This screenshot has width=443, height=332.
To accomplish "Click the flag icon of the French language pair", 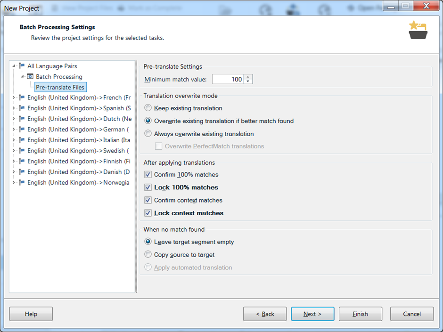I will [x=22, y=97].
